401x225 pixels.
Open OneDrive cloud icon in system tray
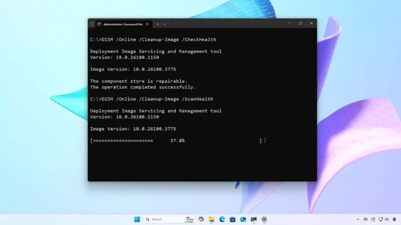tap(366, 219)
